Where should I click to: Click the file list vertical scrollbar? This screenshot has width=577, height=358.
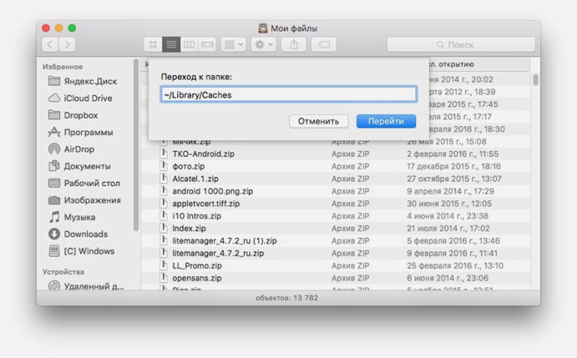536,80
